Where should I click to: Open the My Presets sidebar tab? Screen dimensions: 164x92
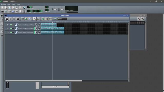coord(2,28)
